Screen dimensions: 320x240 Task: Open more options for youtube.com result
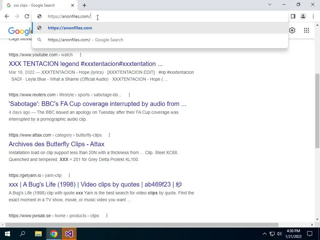coord(81,55)
